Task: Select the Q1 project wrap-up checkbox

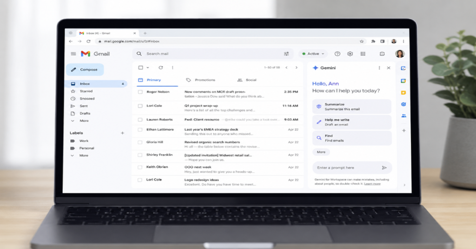Action: [140, 106]
